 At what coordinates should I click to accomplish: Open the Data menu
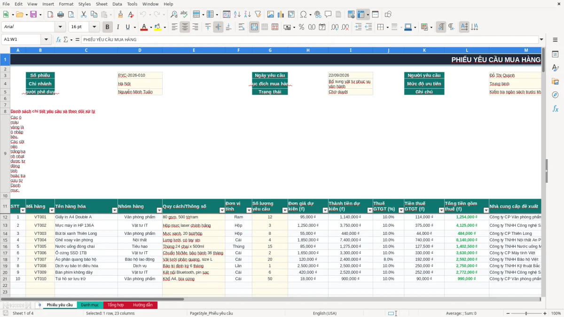click(117, 4)
